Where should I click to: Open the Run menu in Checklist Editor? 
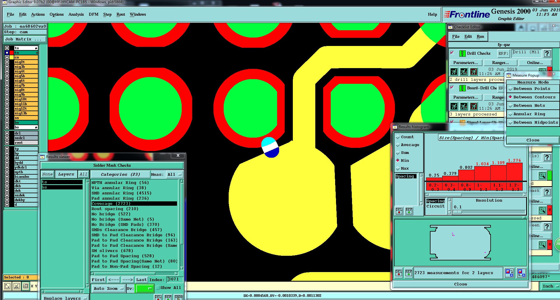(x=480, y=37)
